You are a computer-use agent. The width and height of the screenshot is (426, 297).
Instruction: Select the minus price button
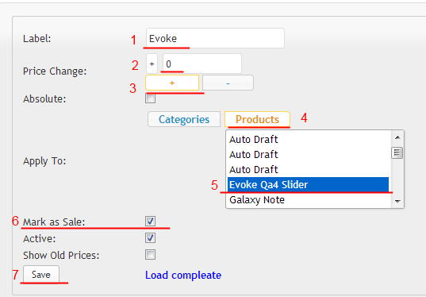(228, 83)
